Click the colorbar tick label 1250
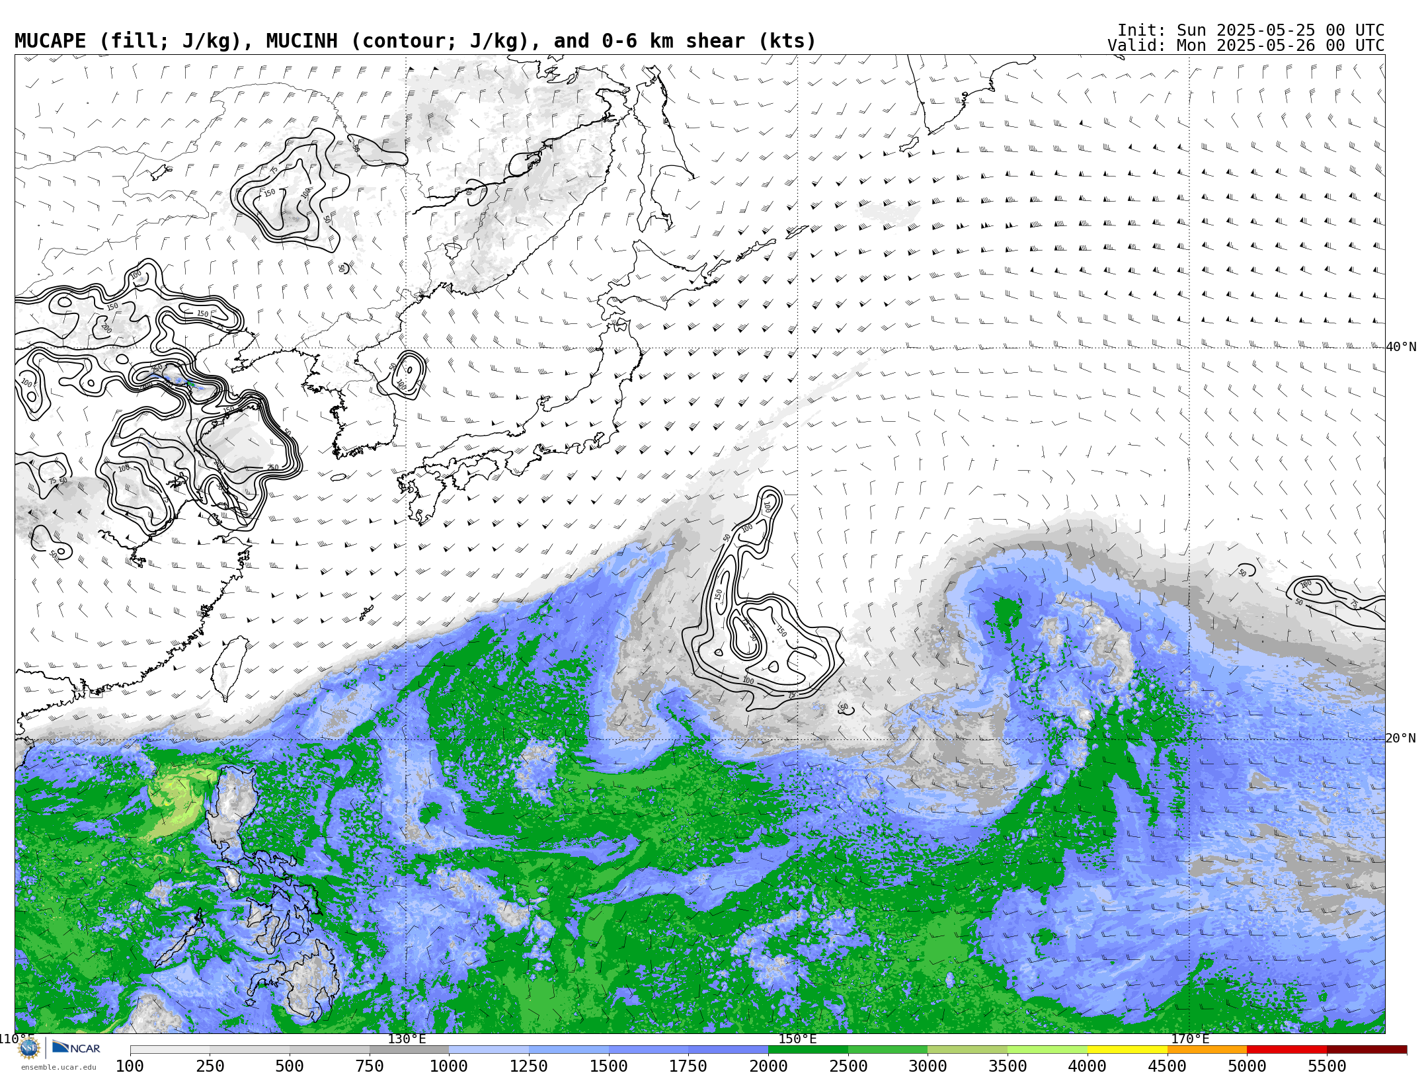Screen dimensions: 1428x1075 (529, 1066)
